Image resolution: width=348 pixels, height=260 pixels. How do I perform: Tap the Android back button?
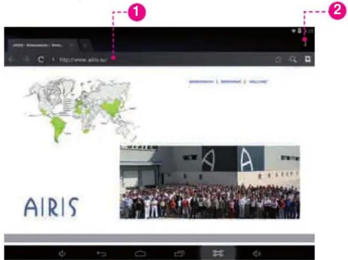[x=102, y=253]
